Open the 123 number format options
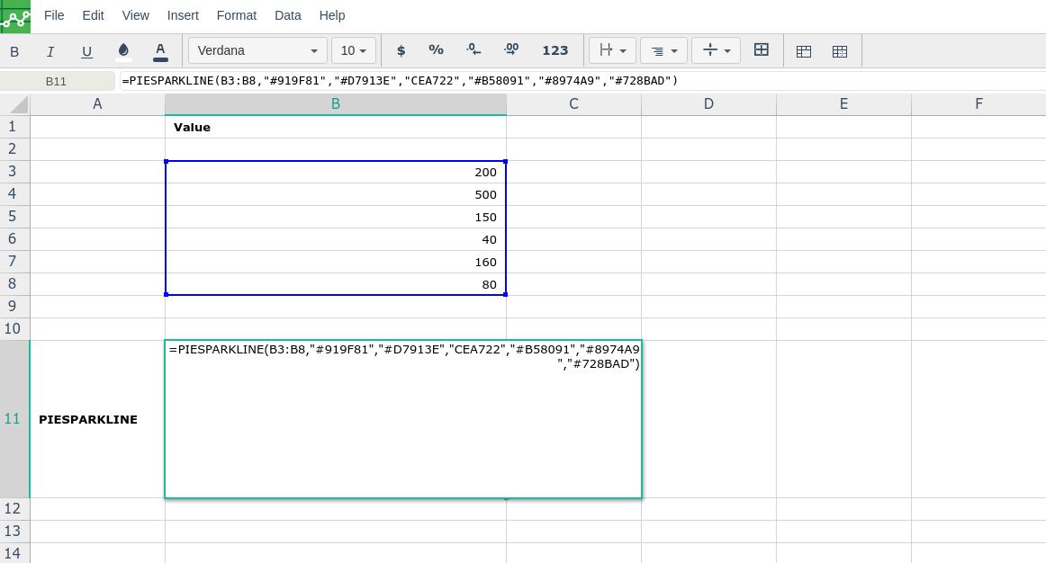The width and height of the screenshot is (1046, 563). pyautogui.click(x=555, y=50)
